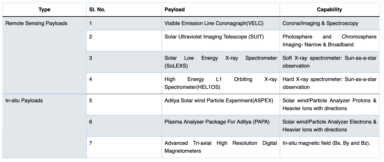Select the In-situ magnetic field capability cell

pyautogui.click(x=326, y=143)
